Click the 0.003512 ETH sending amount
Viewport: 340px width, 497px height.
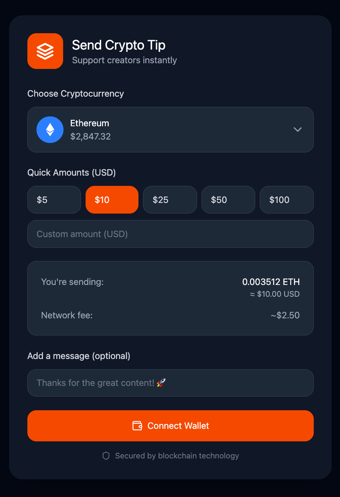(x=271, y=282)
